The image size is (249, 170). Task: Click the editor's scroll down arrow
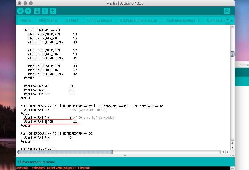click(x=232, y=148)
